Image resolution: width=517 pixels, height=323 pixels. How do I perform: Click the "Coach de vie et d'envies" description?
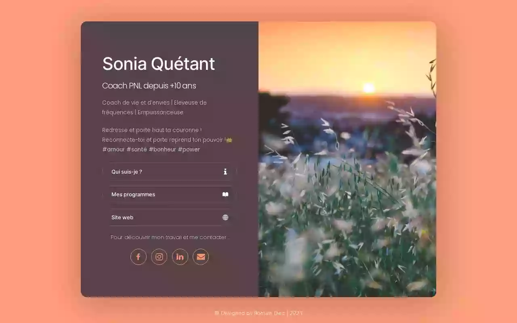154,107
